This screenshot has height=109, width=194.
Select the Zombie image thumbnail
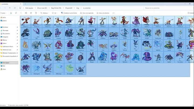point(81,69)
